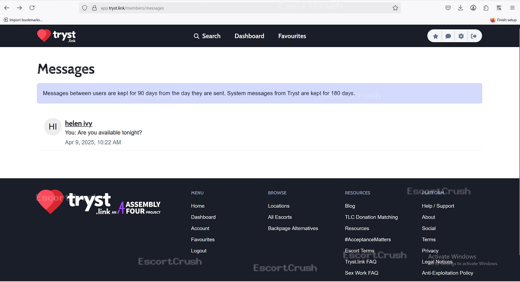
Task: Open settings with the gear icon
Action: (x=461, y=36)
